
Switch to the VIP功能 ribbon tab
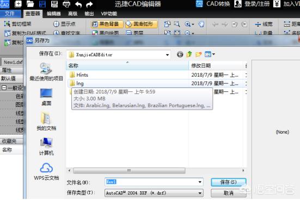(109, 14)
